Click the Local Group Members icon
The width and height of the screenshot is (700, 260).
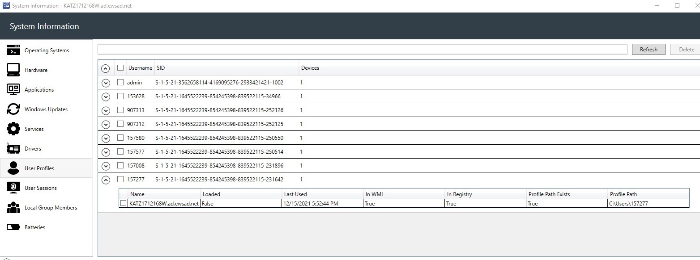click(13, 207)
